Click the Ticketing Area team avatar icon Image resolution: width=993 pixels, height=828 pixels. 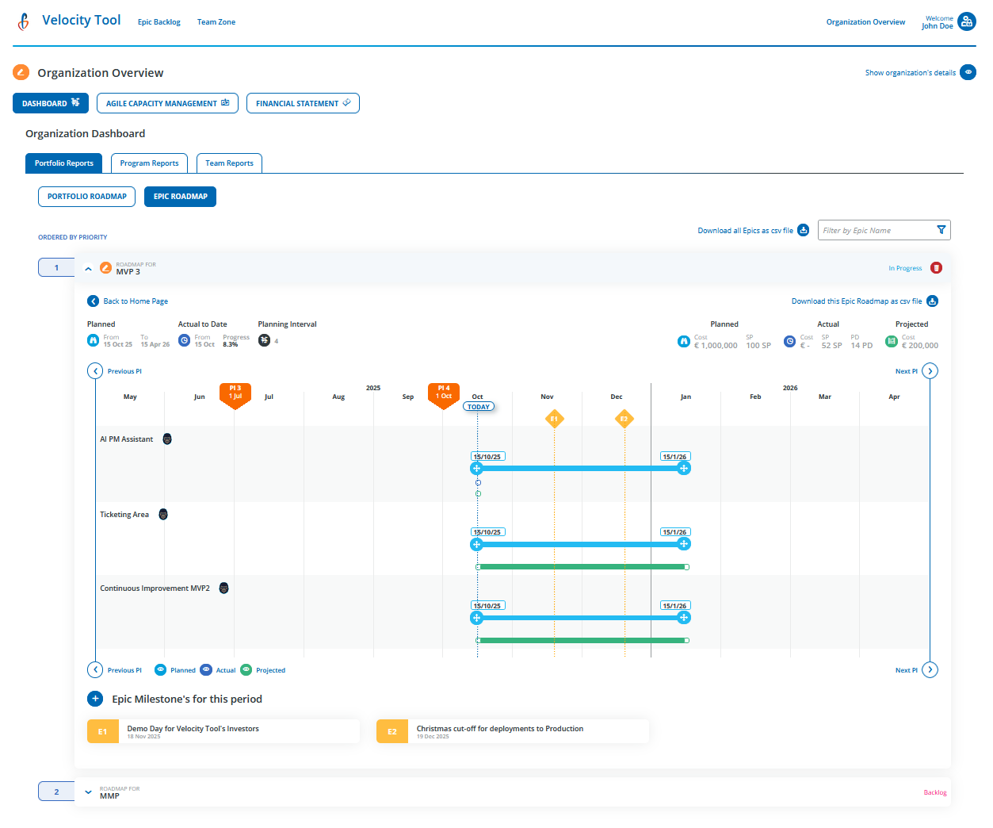[x=163, y=514]
